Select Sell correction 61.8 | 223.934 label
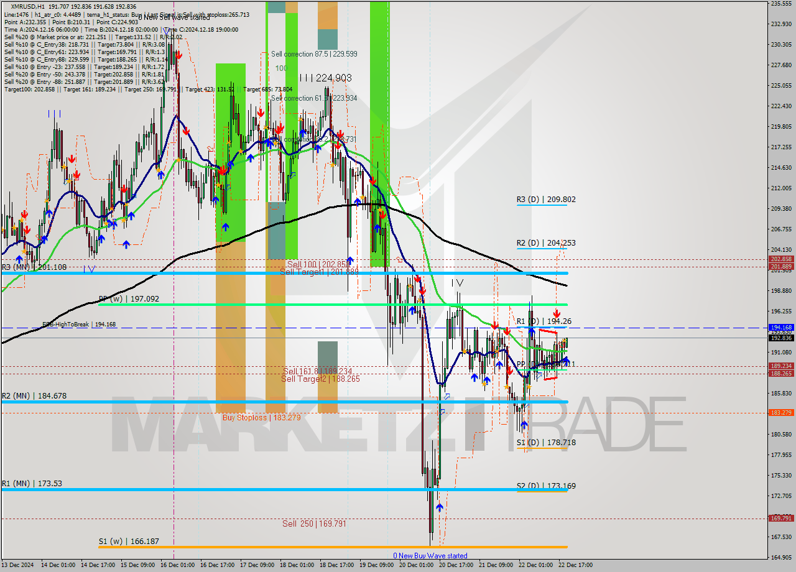Screen dimensions: 796x572 click(x=314, y=98)
